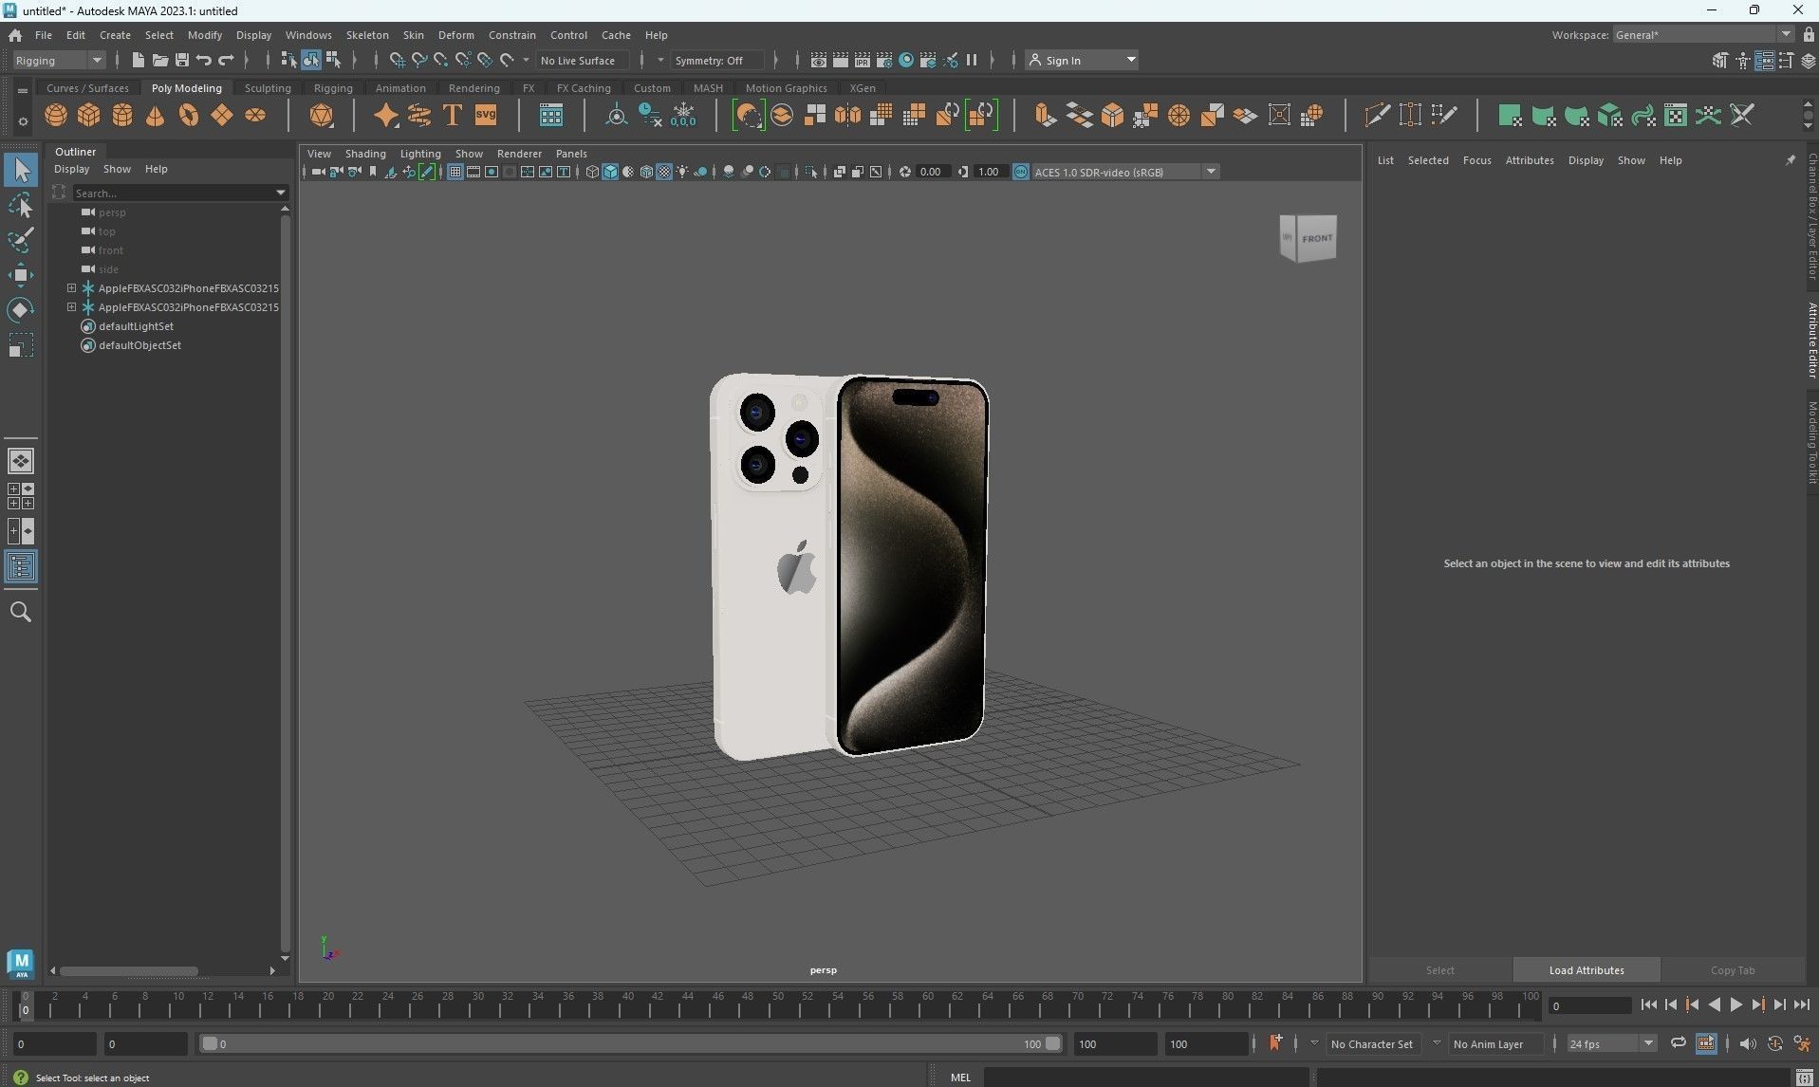Open the Symmetry: Off dropdown
Viewport: 1819px width, 1087px height.
coord(716,60)
